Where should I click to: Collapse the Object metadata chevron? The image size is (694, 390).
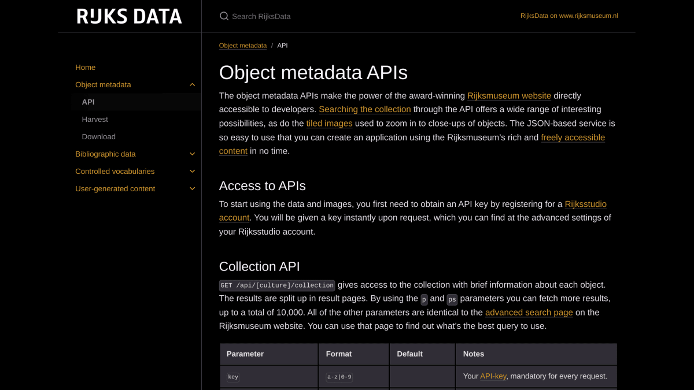(193, 85)
